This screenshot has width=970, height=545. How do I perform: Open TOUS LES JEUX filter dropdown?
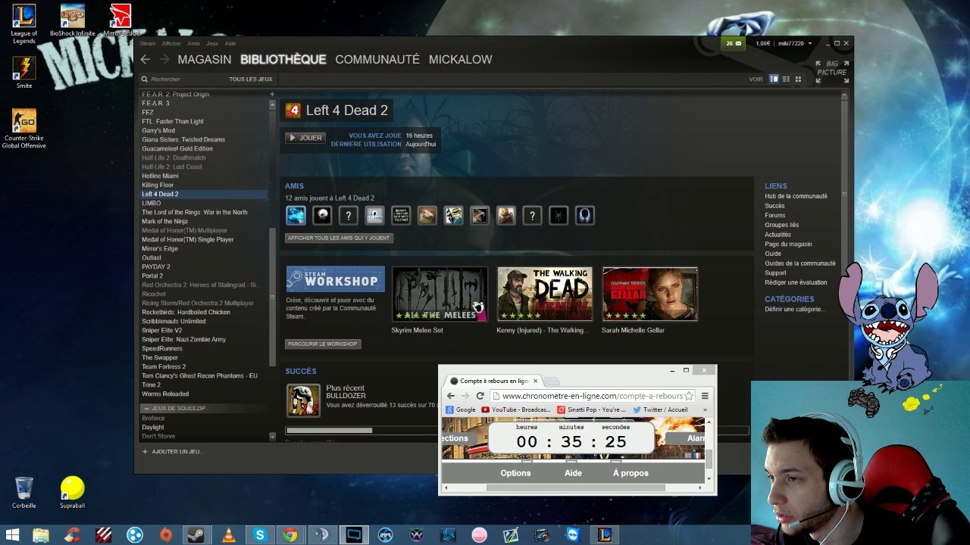pyautogui.click(x=251, y=79)
